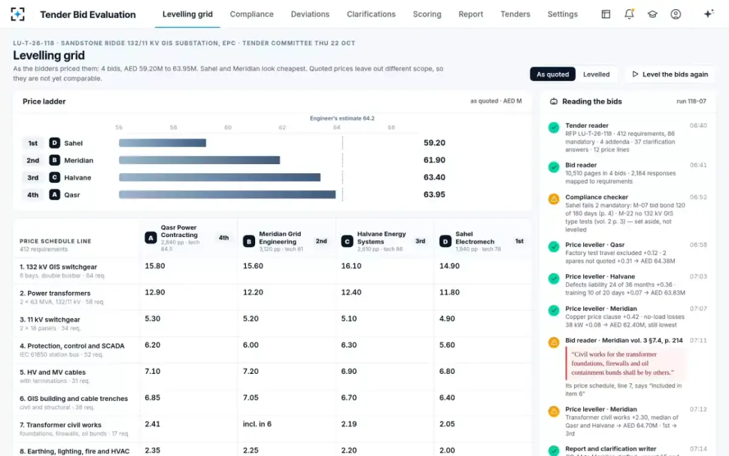Click the warning icon at the 07:11 Bid reader entry

(553, 342)
